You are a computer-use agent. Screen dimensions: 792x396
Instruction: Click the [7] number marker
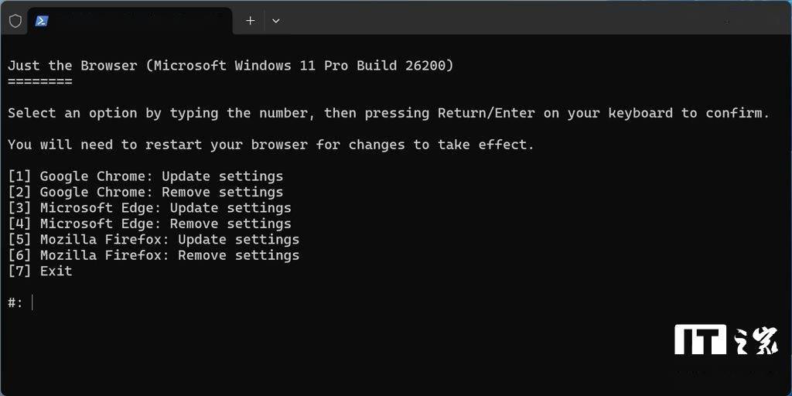[20, 271]
